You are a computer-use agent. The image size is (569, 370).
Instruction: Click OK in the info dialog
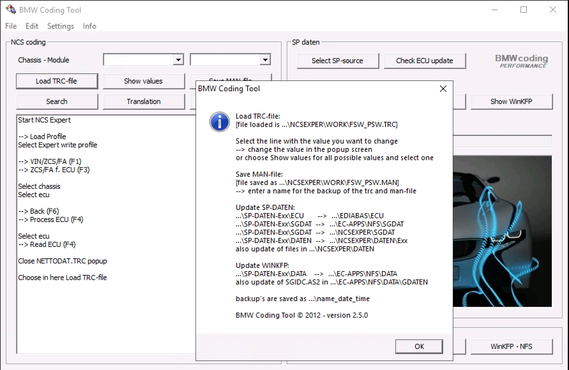point(419,346)
